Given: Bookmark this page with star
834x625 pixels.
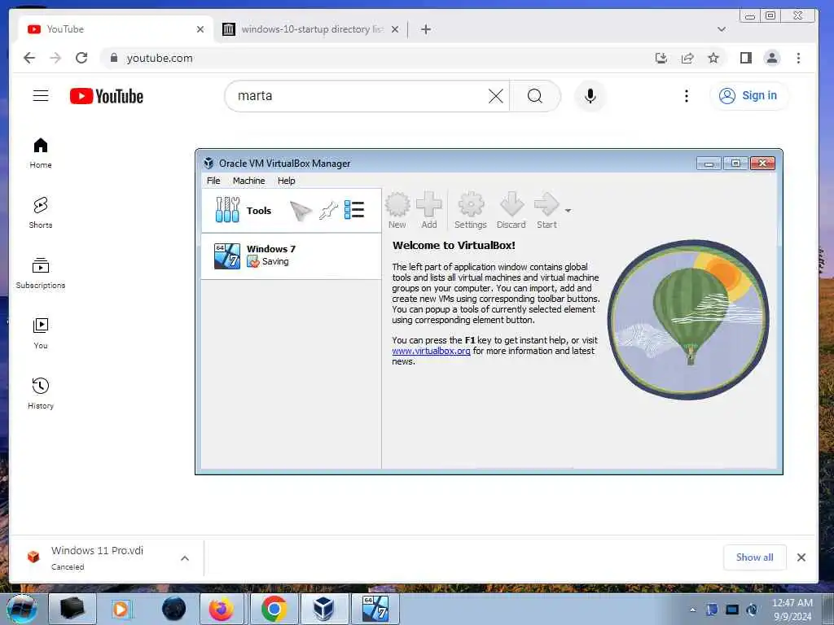Looking at the screenshot, I should [x=713, y=58].
